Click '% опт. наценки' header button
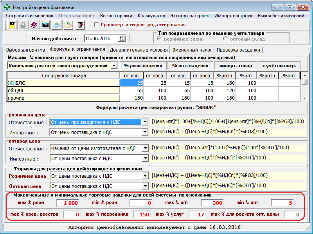313x234 pixels. pyautogui.click(x=190, y=66)
